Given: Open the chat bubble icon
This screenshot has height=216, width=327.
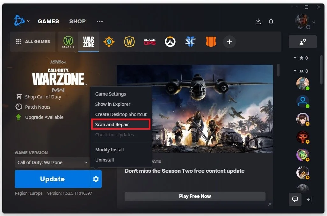Looking at the screenshot, I should coord(295,199).
